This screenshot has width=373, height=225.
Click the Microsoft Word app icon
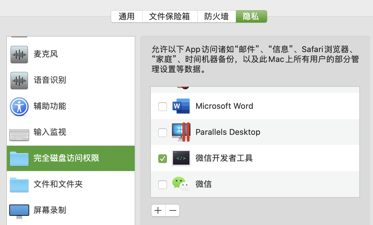coord(181,106)
